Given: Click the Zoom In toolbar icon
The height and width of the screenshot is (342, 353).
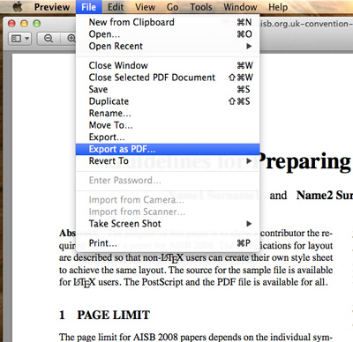Looking at the screenshot, I should [71, 39].
